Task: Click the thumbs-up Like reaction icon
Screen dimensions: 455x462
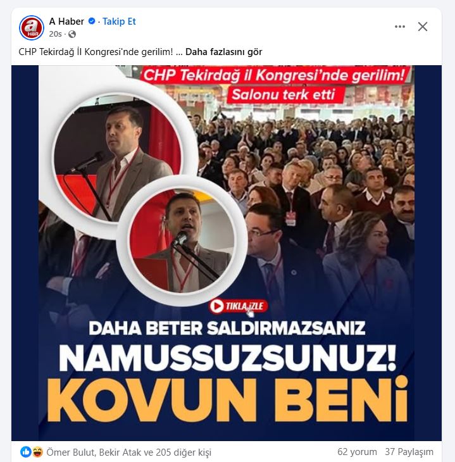Action: tap(26, 452)
